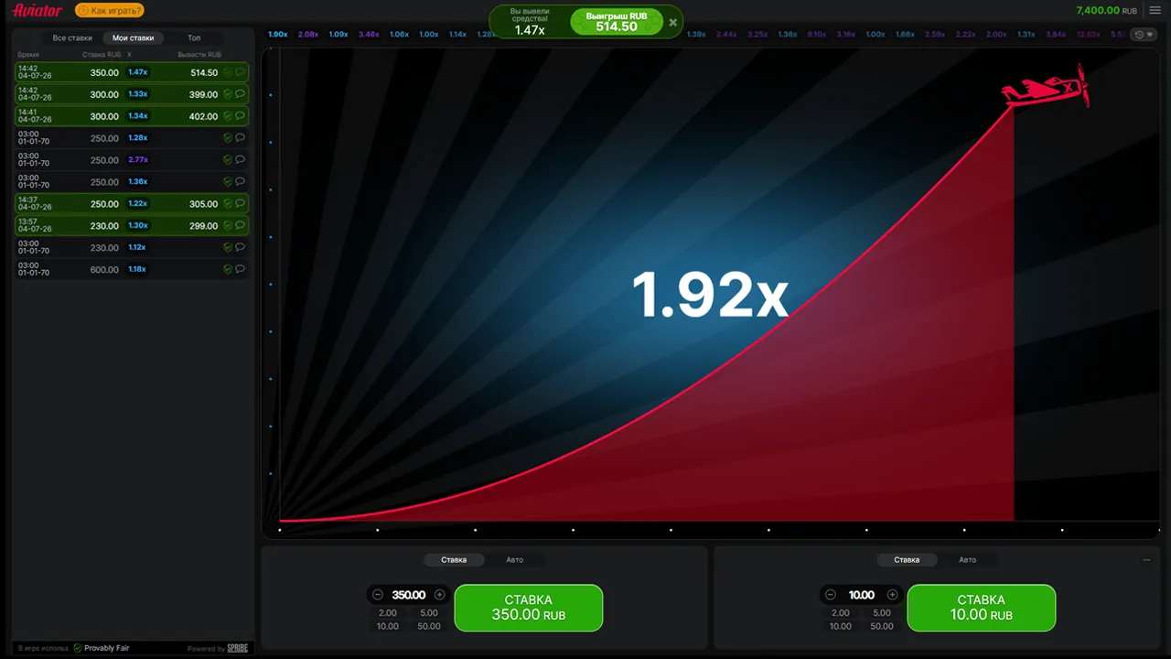The width and height of the screenshot is (1171, 659).
Task: Click the 2.08x multiplier in the history strip
Action: 308,34
